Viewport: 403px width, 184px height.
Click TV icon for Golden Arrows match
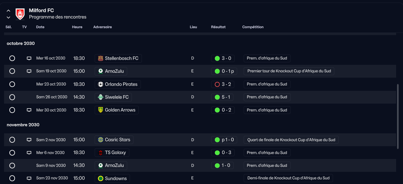29,110
